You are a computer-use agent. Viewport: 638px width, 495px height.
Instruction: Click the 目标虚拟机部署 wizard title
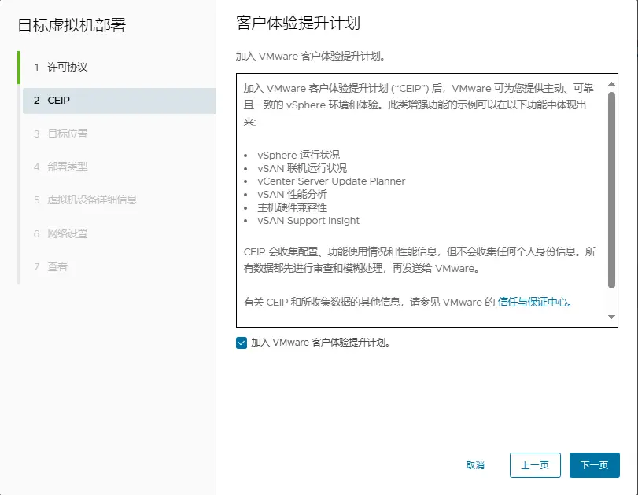pyautogui.click(x=72, y=25)
